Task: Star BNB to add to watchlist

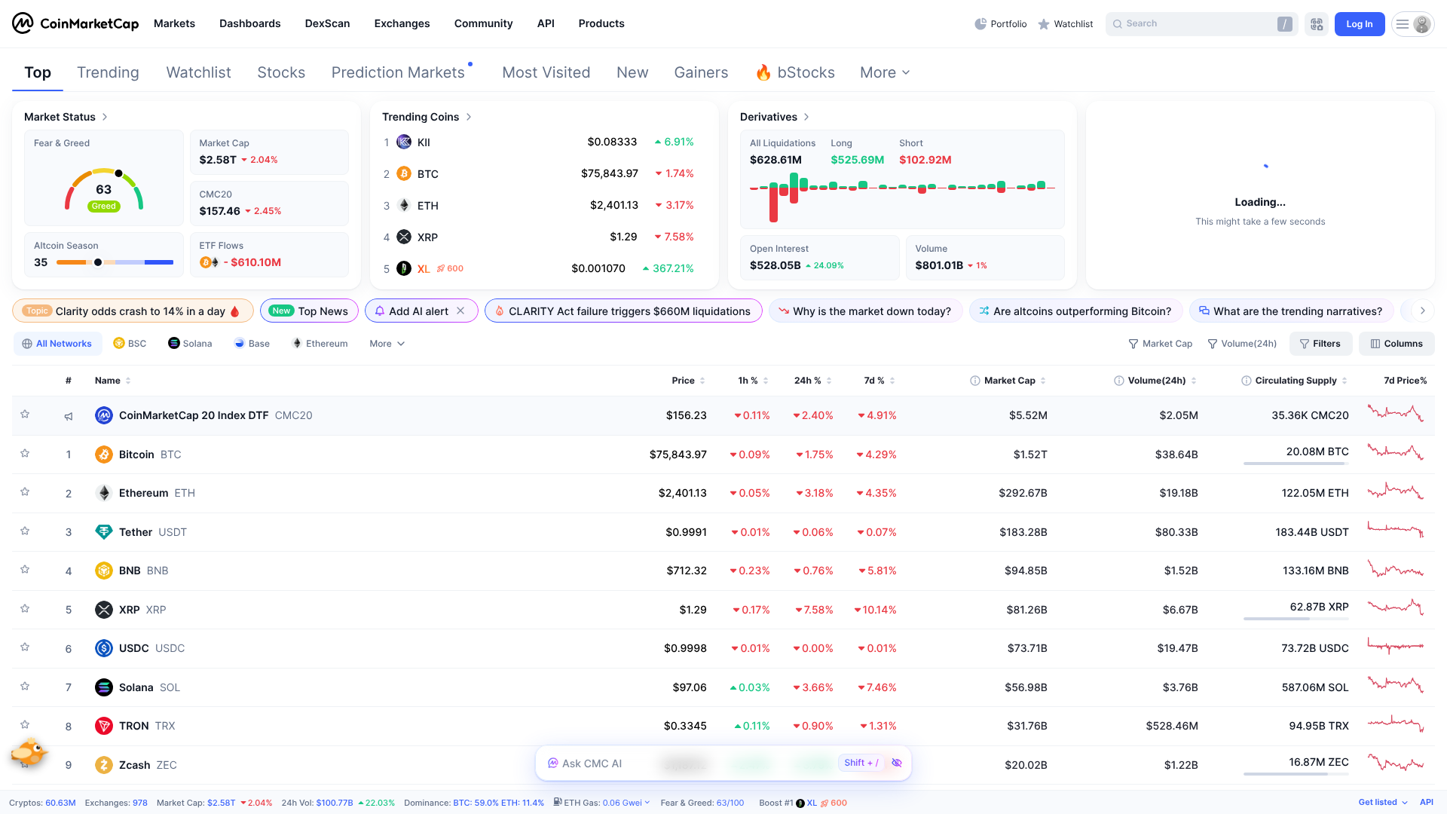Action: pyautogui.click(x=25, y=569)
